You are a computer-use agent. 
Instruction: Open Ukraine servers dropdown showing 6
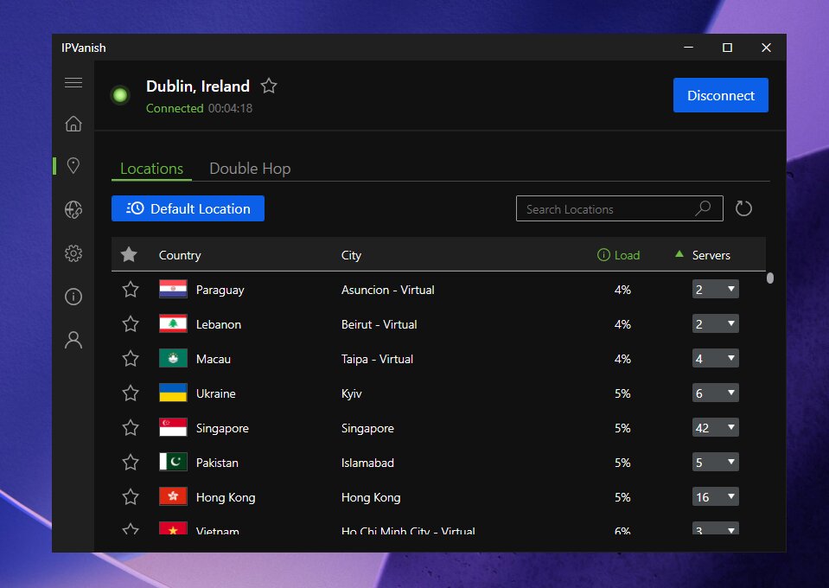point(716,393)
